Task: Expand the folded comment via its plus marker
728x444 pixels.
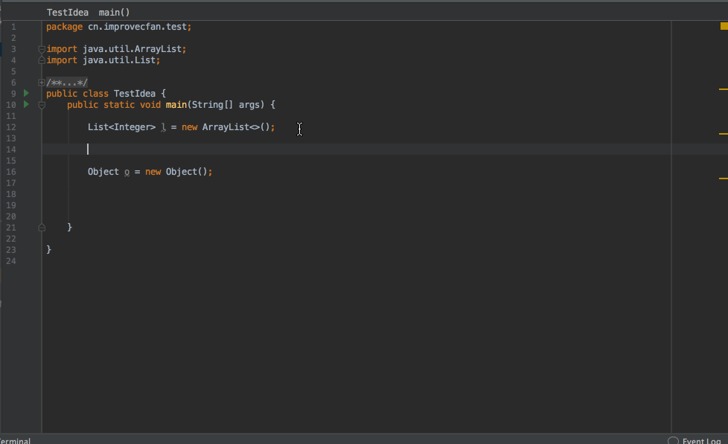Action: (x=42, y=83)
